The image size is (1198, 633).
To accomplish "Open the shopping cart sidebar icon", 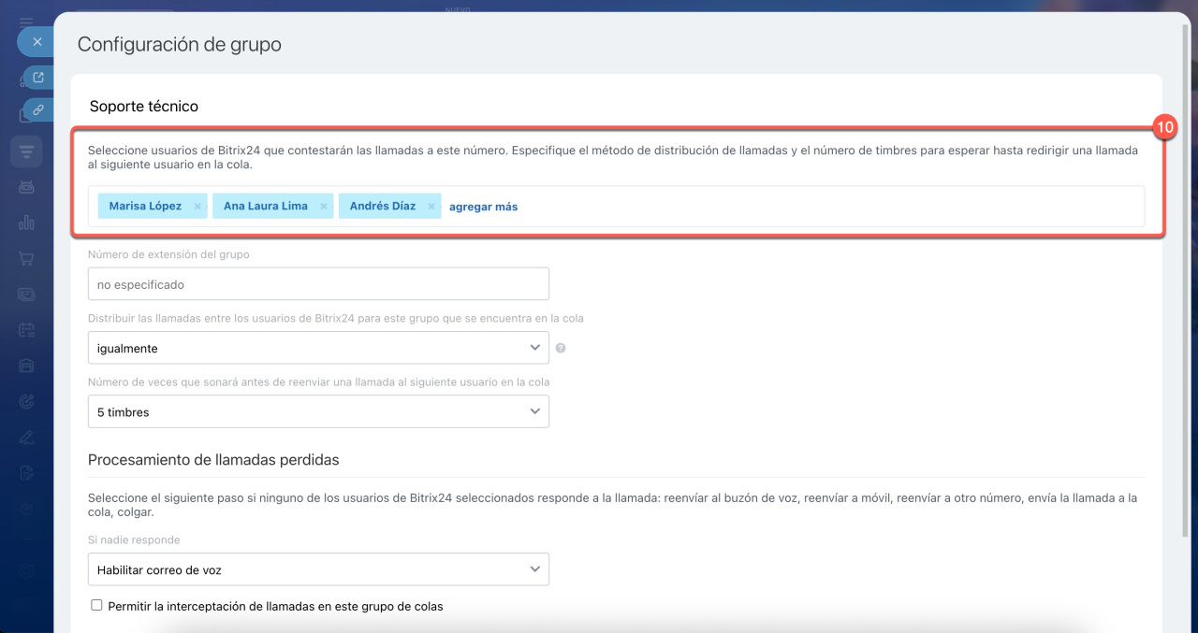I will click(x=26, y=258).
